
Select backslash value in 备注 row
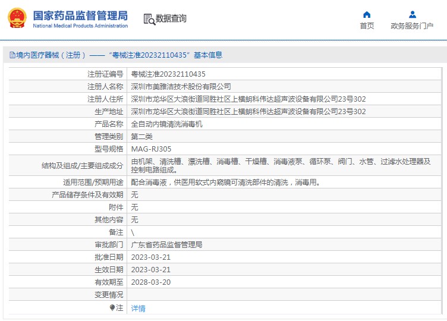[133, 232]
